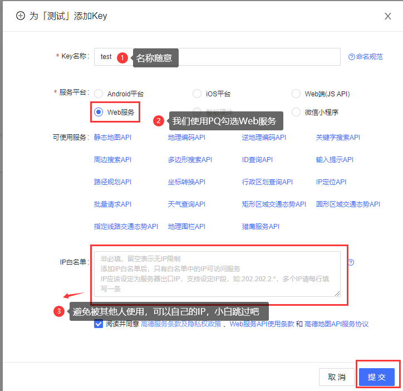Image resolution: width=403 pixels, height=391 pixels.
Task: Open the 输入提示API link
Action: [x=335, y=160]
